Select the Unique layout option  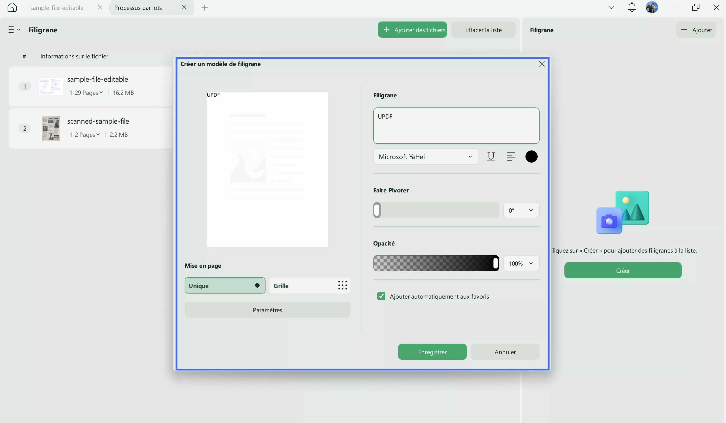point(225,285)
